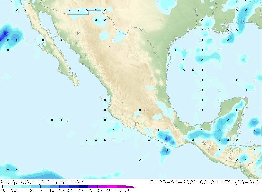
Task: Choose the legend swatch between 40 and 45
Action: pyautogui.click(x=112, y=187)
